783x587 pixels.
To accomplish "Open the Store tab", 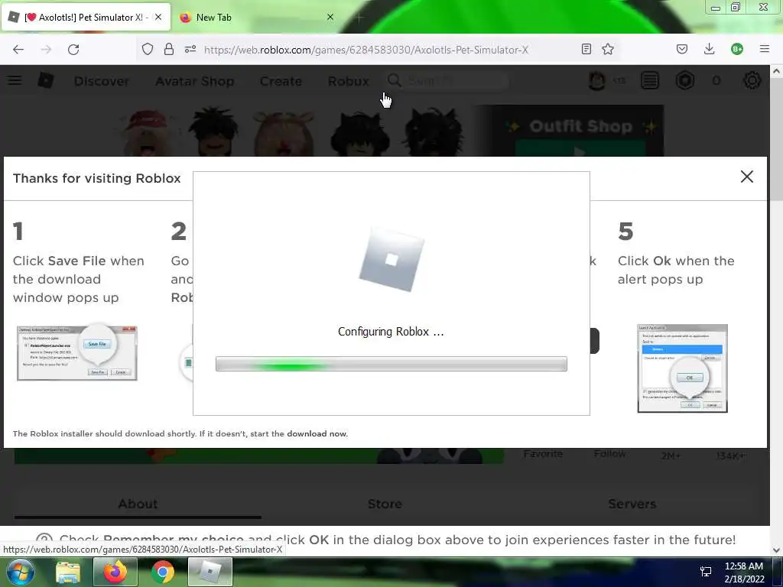I will coord(385,504).
